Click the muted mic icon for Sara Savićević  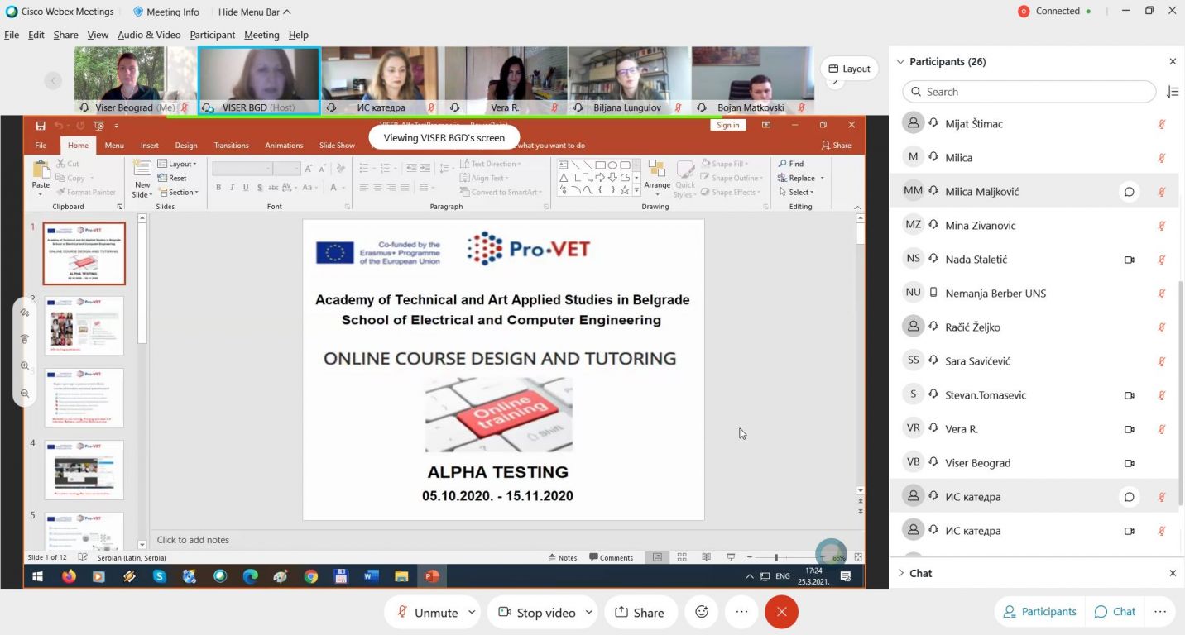[1162, 361]
